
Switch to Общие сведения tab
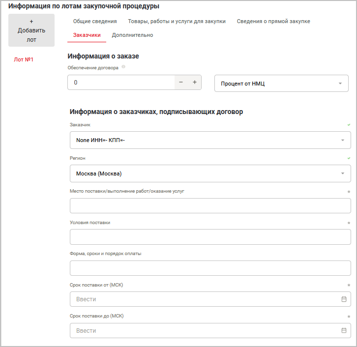point(95,22)
